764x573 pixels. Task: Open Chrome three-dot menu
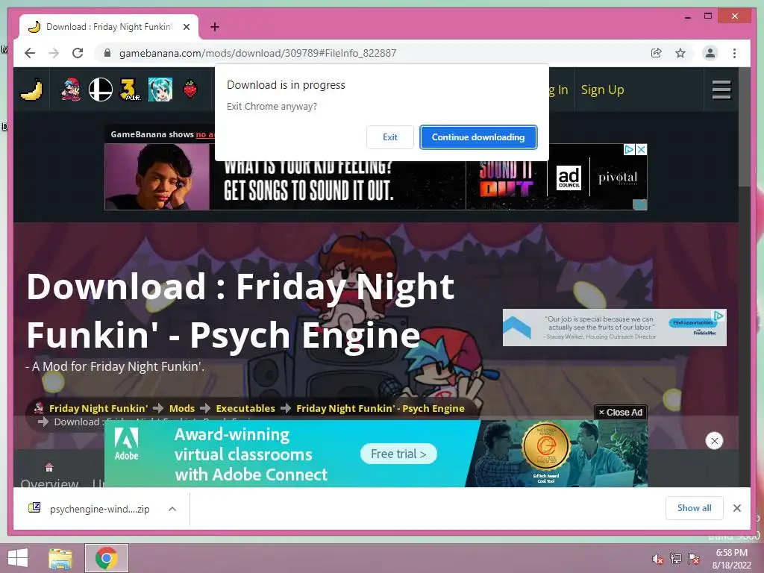734,53
